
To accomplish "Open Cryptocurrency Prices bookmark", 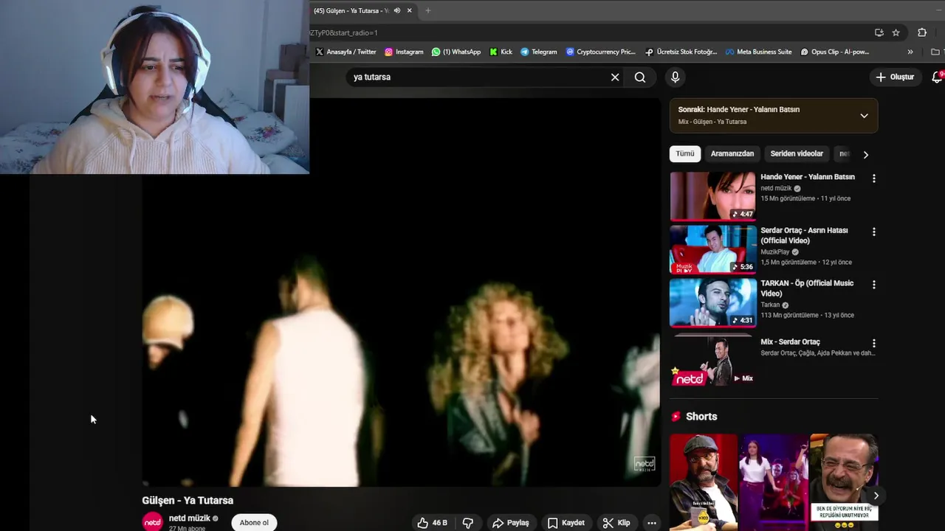I will (x=600, y=52).
